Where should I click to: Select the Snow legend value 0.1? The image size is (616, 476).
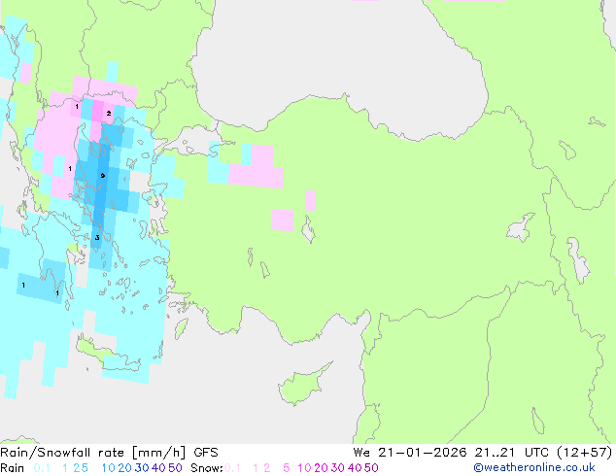232,468
